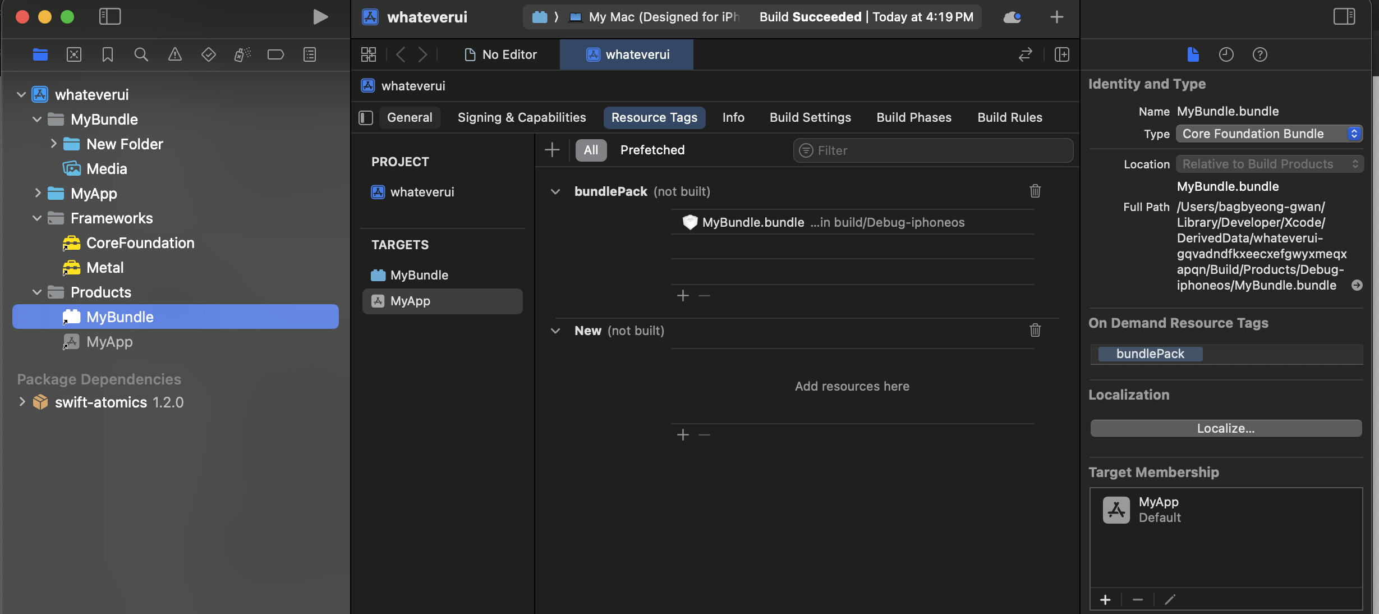Select the No Editor tab
The width and height of the screenshot is (1379, 614).
[x=500, y=54]
